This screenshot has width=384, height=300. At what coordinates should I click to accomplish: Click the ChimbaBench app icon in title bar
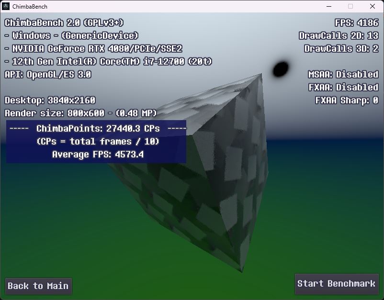pyautogui.click(x=6, y=6)
